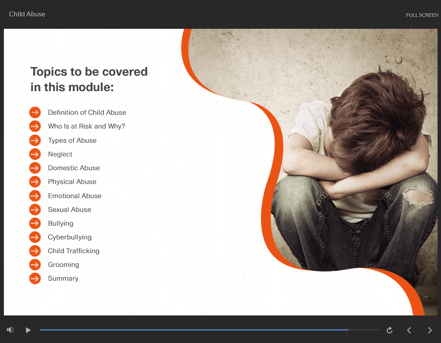Select the Cyberbullying topic
Screen dimensions: 441x343
(x=70, y=237)
